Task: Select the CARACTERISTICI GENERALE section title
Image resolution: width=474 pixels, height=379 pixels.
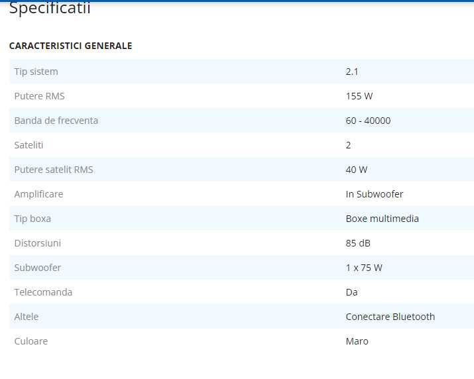Action: click(70, 46)
